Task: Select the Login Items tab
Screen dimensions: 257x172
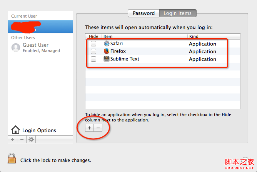Action: [177, 13]
